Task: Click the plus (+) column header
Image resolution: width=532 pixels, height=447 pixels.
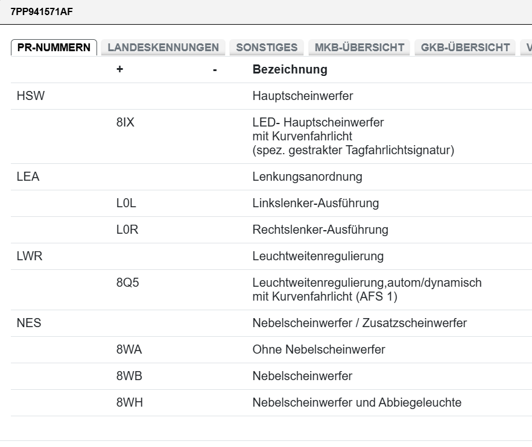Action: click(x=119, y=69)
